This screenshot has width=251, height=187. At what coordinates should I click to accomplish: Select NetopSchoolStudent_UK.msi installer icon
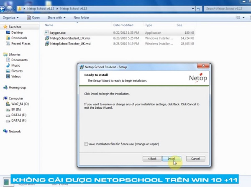coord(47,38)
